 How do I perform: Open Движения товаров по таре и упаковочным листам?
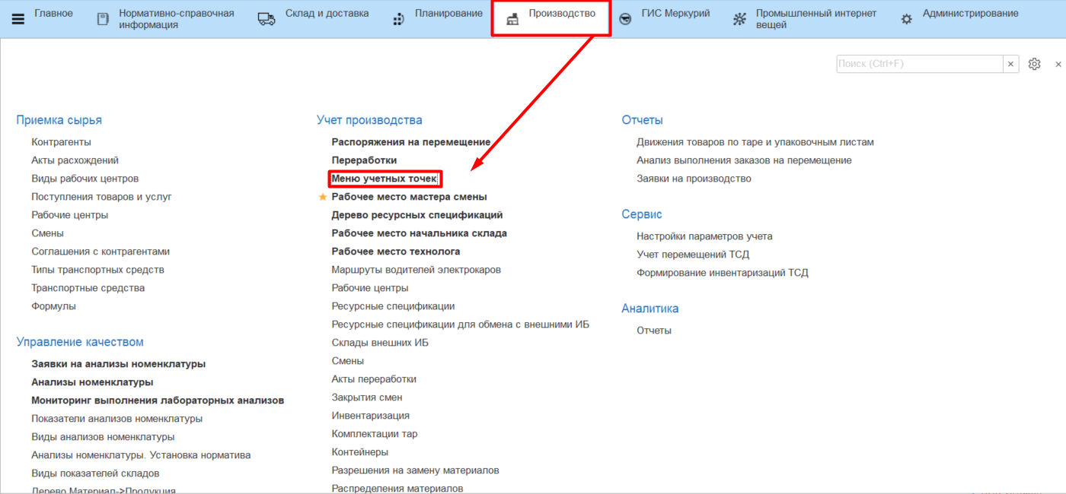click(755, 142)
